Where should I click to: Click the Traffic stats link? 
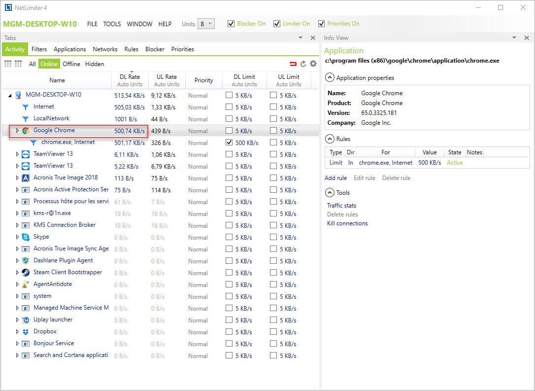(341, 206)
